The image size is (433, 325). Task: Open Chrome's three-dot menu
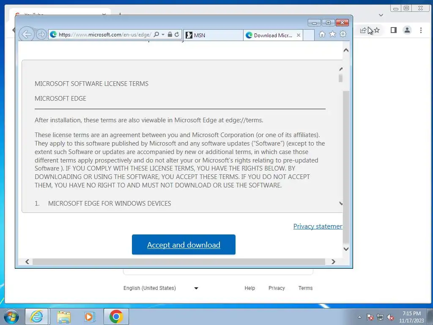click(421, 30)
